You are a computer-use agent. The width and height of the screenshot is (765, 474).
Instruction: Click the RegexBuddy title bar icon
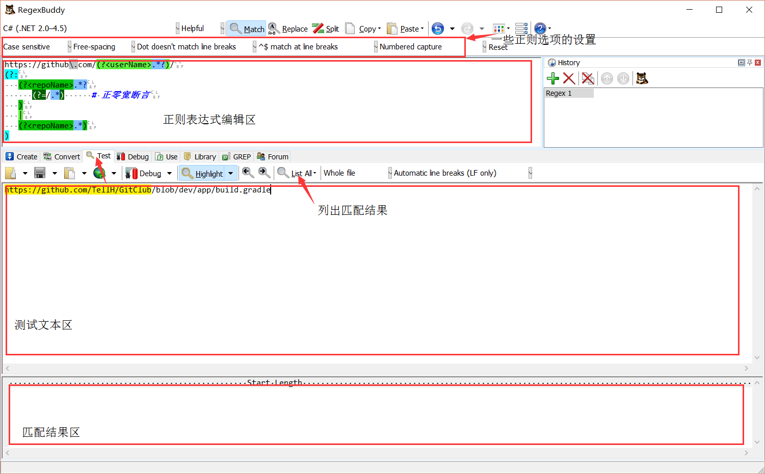[x=10, y=10]
